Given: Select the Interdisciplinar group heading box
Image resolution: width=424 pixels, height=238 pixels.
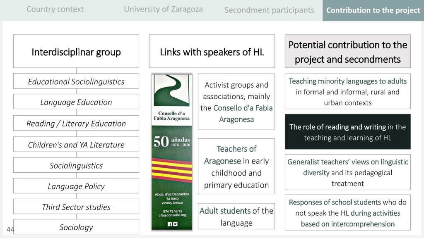Looking at the screenshot, I should click(x=76, y=52).
